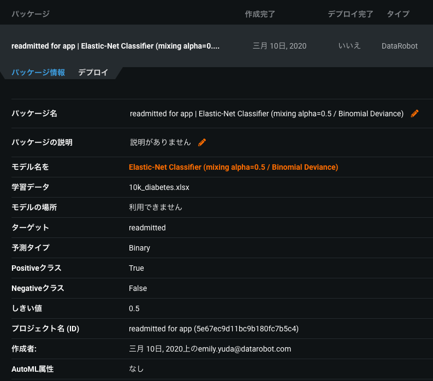This screenshot has height=381, width=433.
Task: Click the readmitted target value
Action: point(147,228)
